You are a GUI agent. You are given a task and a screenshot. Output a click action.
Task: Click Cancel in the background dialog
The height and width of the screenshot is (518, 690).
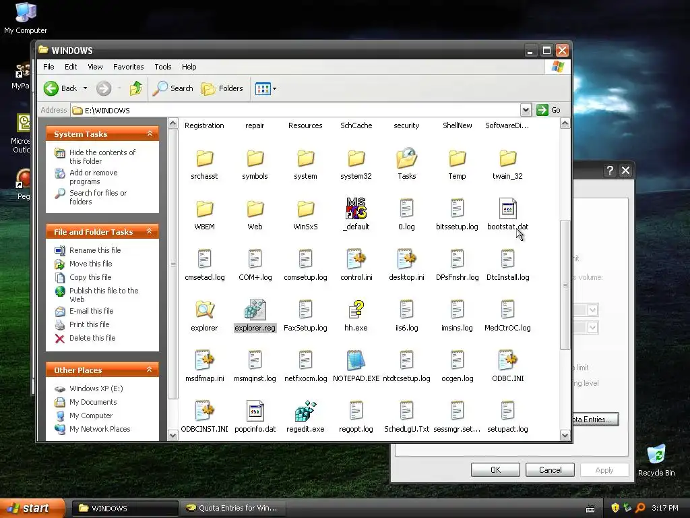[x=550, y=470]
